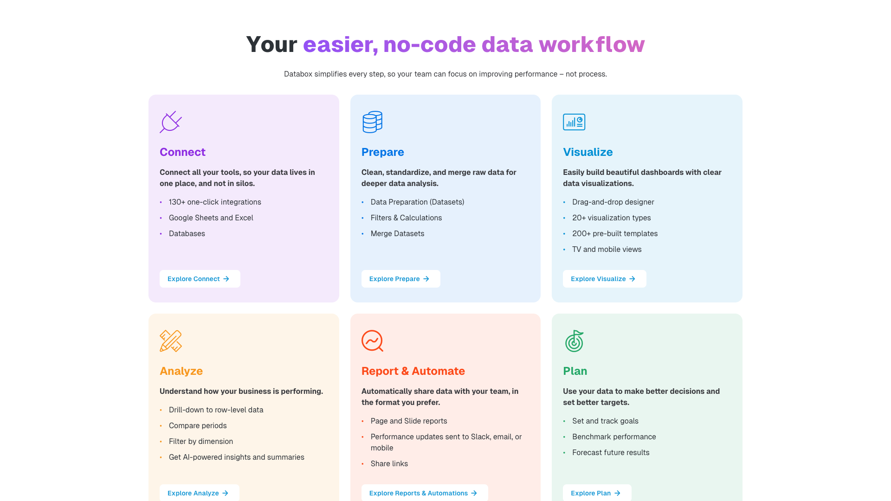Click the Plan target icon

574,341
